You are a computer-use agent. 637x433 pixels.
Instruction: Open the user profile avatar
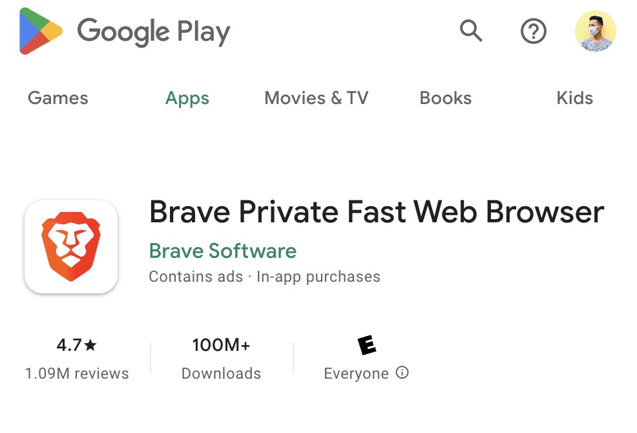(x=596, y=31)
